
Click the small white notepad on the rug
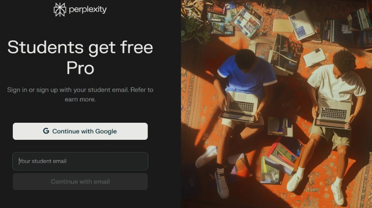(x=314, y=58)
